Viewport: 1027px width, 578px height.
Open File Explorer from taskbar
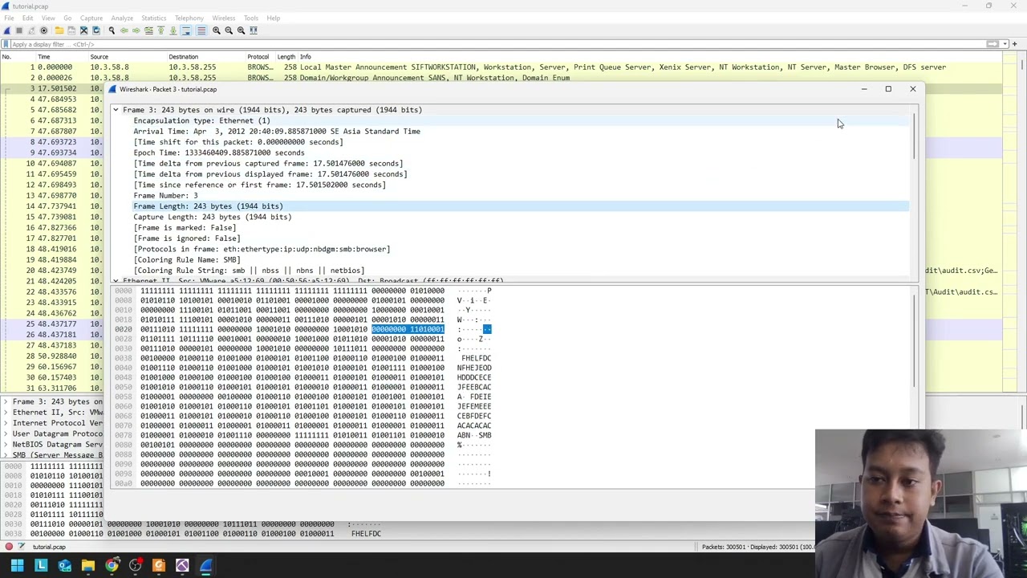88,566
